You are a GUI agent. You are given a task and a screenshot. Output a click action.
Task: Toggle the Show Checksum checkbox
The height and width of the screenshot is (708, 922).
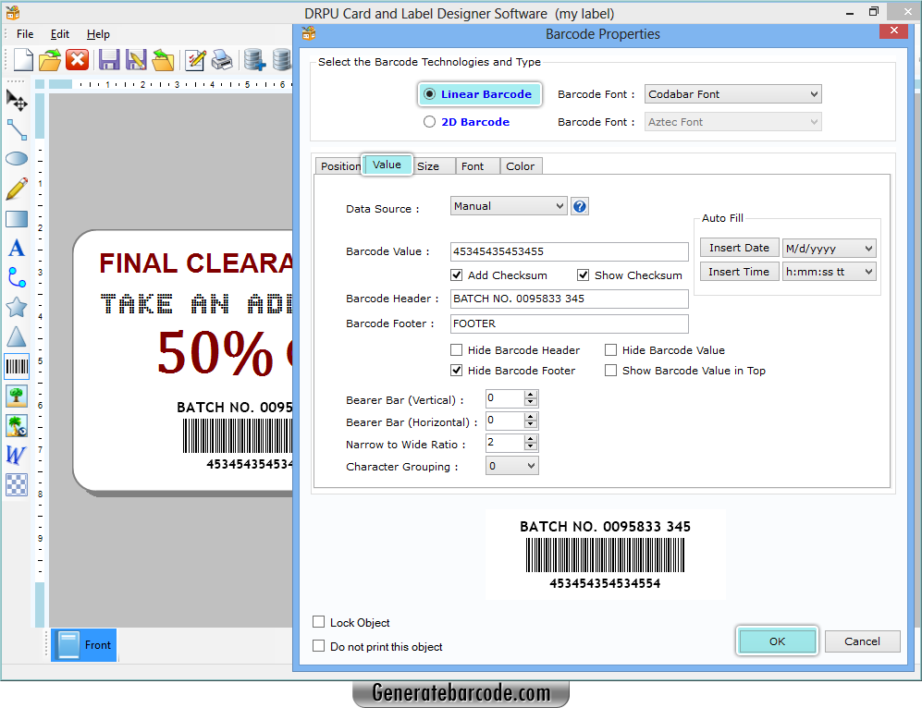583,275
